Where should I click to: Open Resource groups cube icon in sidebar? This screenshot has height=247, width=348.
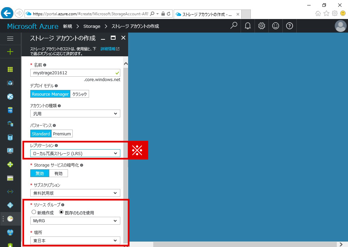click(x=10, y=83)
